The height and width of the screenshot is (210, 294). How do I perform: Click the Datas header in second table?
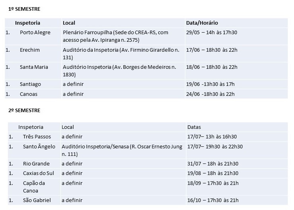coord(194,127)
